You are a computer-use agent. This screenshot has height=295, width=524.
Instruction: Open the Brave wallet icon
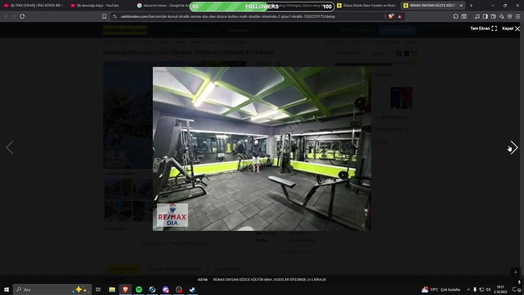(493, 16)
